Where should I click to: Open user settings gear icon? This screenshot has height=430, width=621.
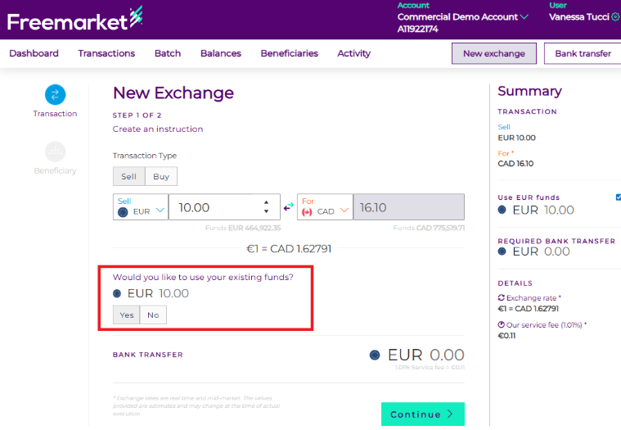tap(615, 16)
